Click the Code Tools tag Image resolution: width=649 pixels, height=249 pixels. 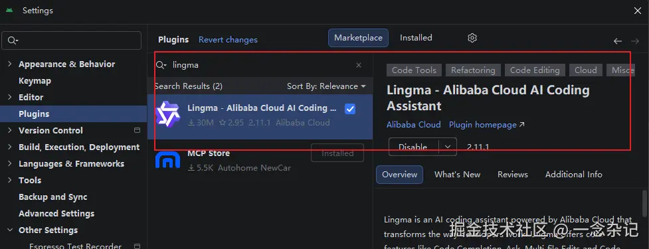[415, 70]
